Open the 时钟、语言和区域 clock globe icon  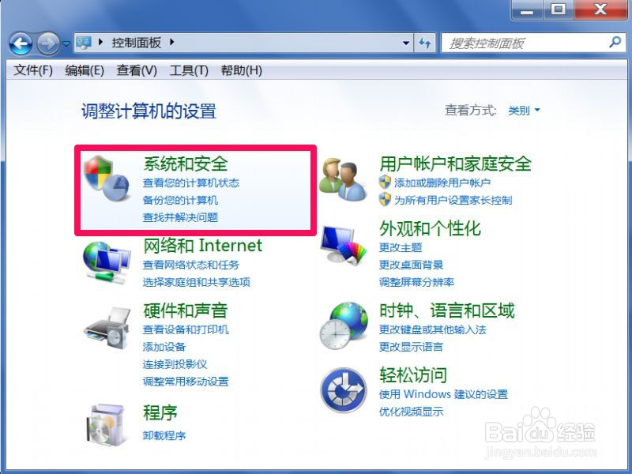pos(344,325)
